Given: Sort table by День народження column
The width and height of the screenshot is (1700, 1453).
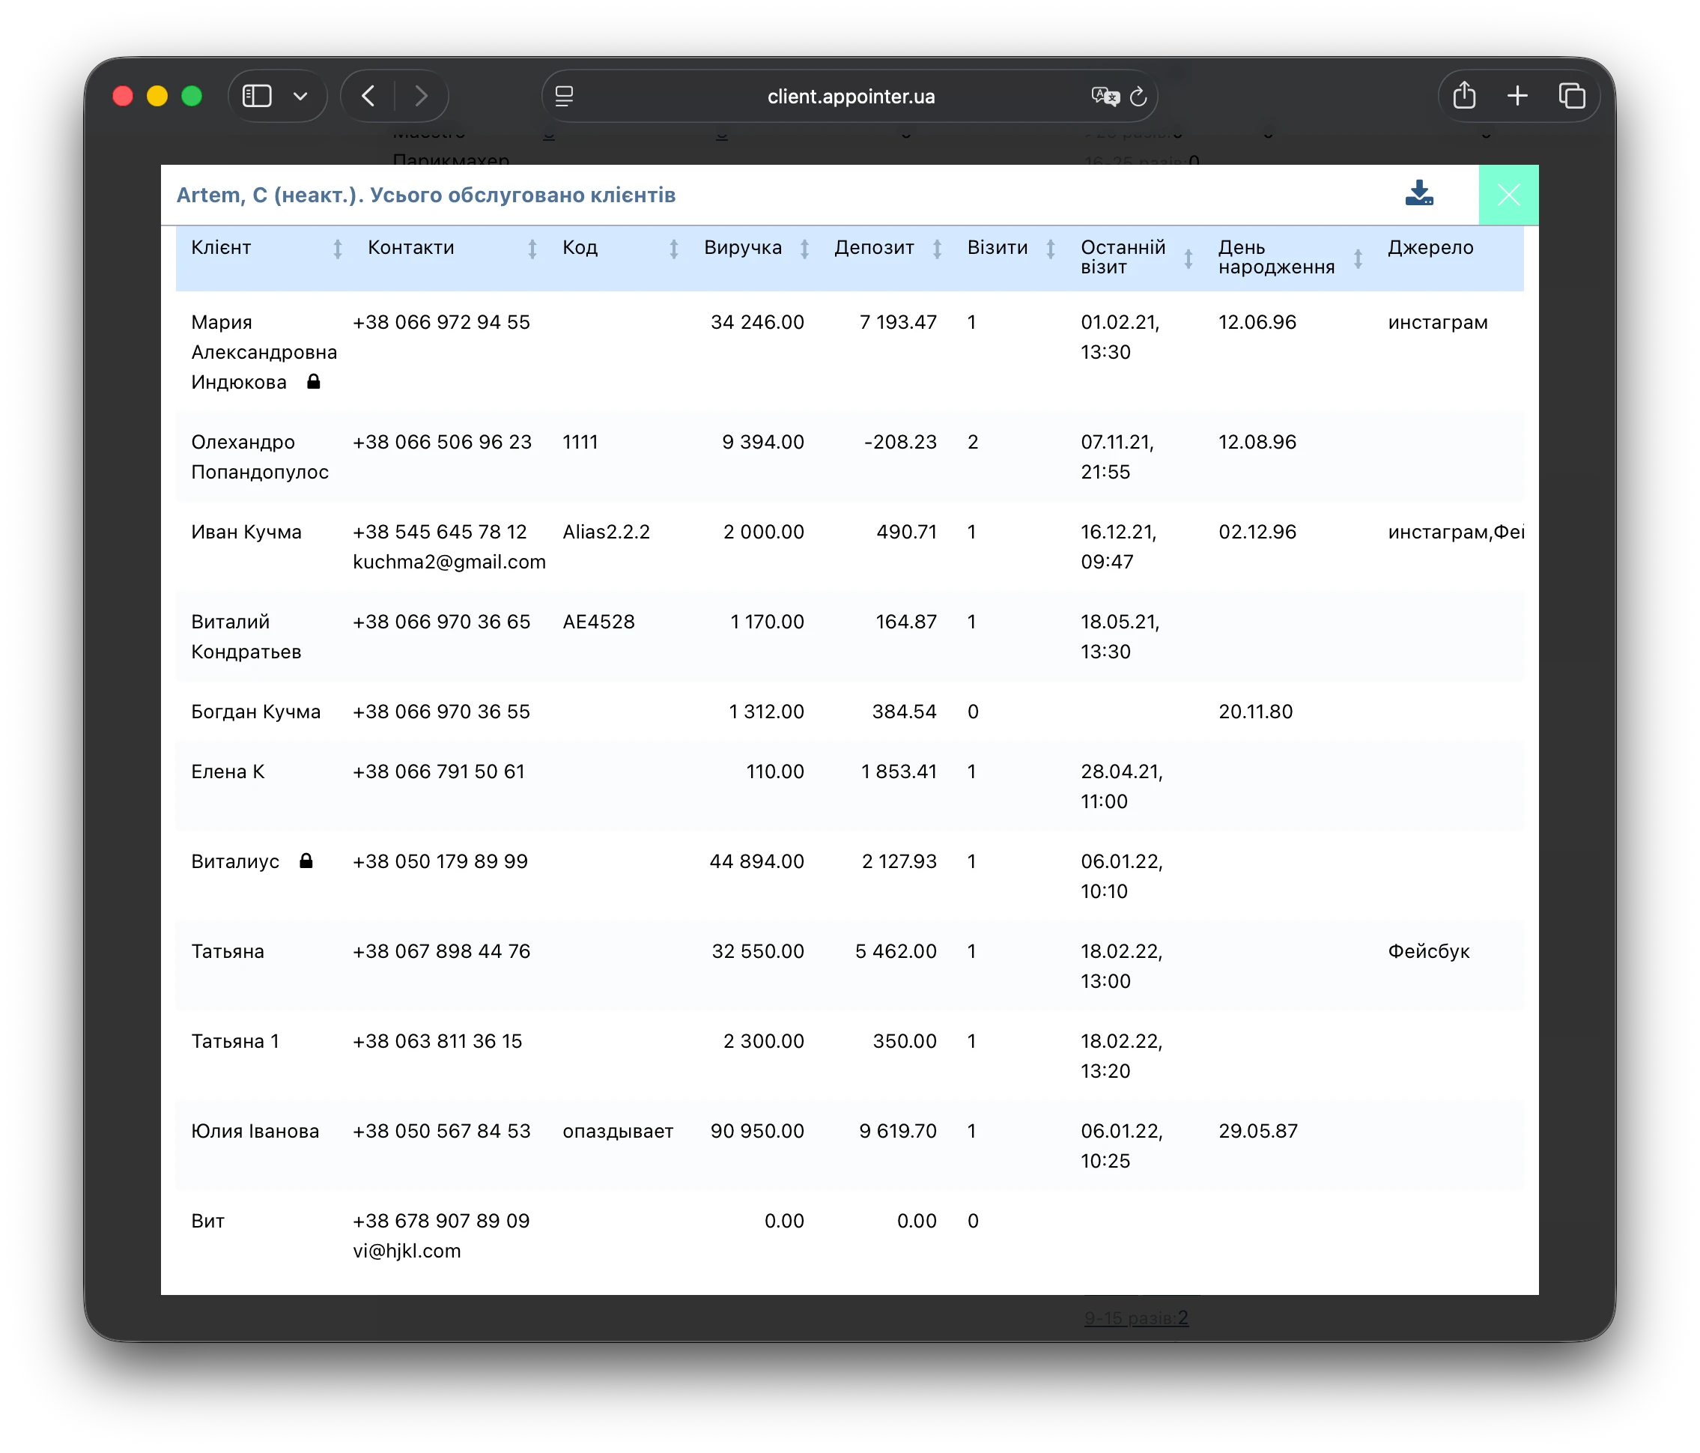Looking at the screenshot, I should tap(1358, 258).
